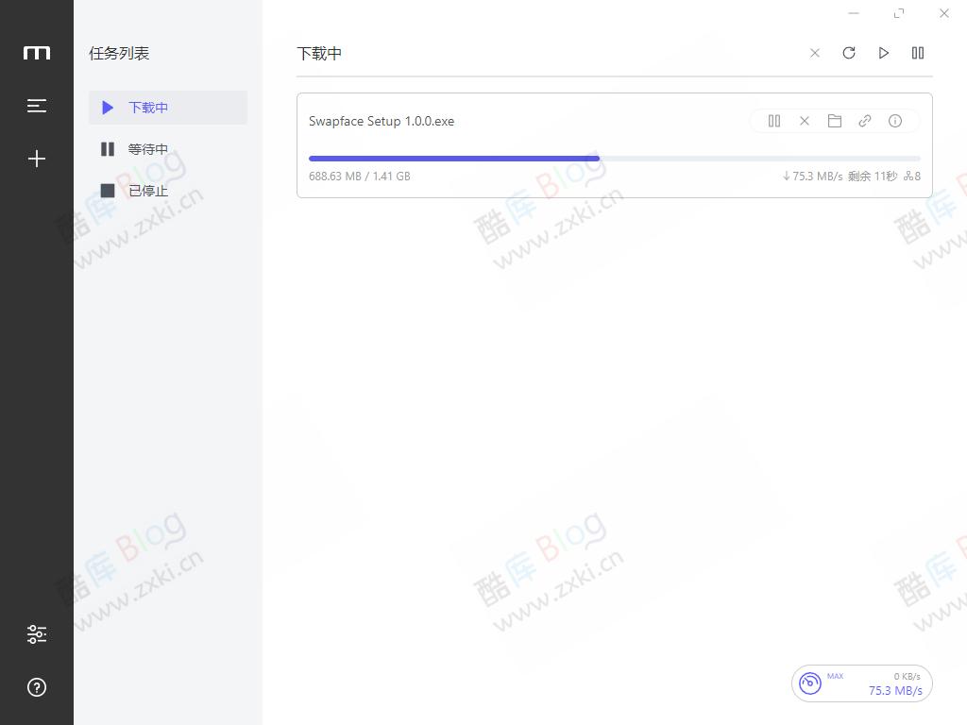Toggle the speed limit meter widget

(x=810, y=683)
